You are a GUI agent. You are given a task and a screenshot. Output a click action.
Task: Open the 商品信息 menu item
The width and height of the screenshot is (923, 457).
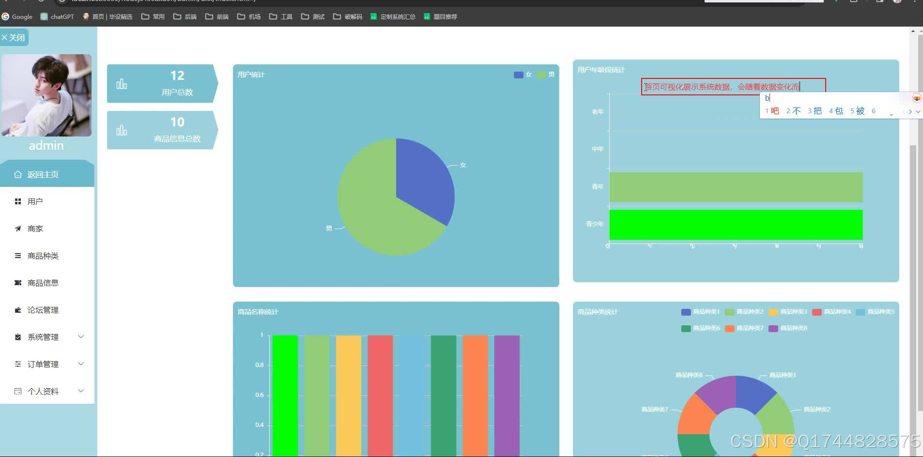click(x=47, y=283)
